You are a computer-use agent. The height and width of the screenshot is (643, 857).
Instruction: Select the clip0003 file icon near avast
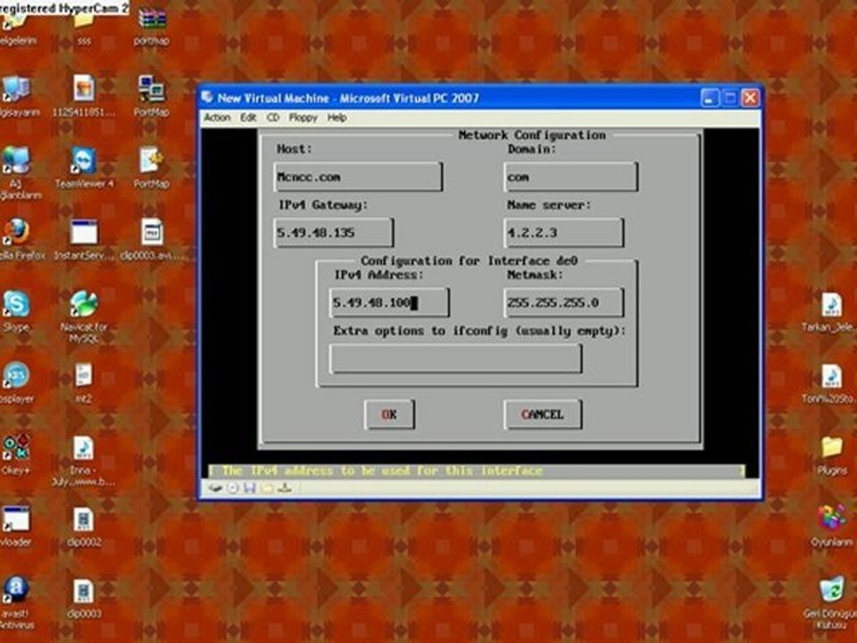coord(84,590)
